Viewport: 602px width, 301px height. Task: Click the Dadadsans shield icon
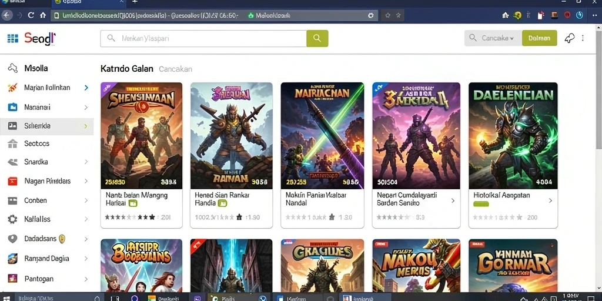point(13,239)
